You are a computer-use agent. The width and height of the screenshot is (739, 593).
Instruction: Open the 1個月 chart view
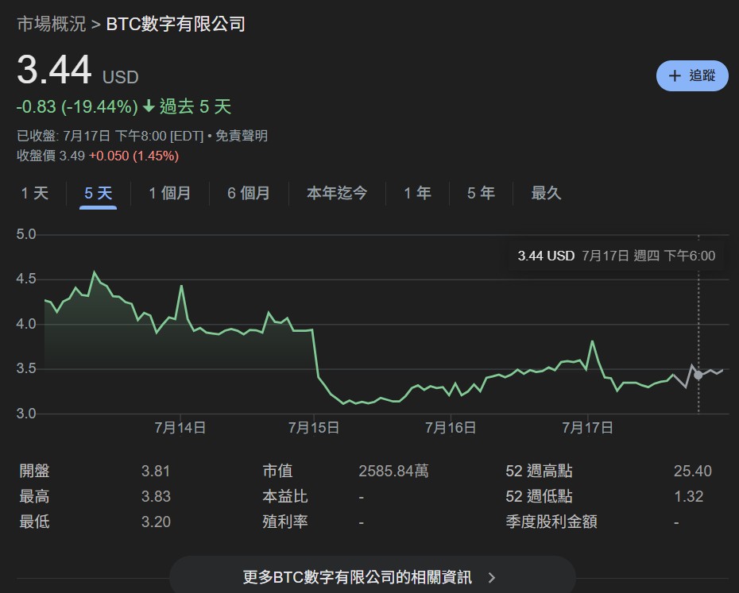point(170,192)
